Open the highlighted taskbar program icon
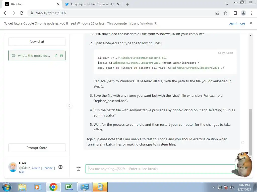257x192 pixels. [100, 187]
